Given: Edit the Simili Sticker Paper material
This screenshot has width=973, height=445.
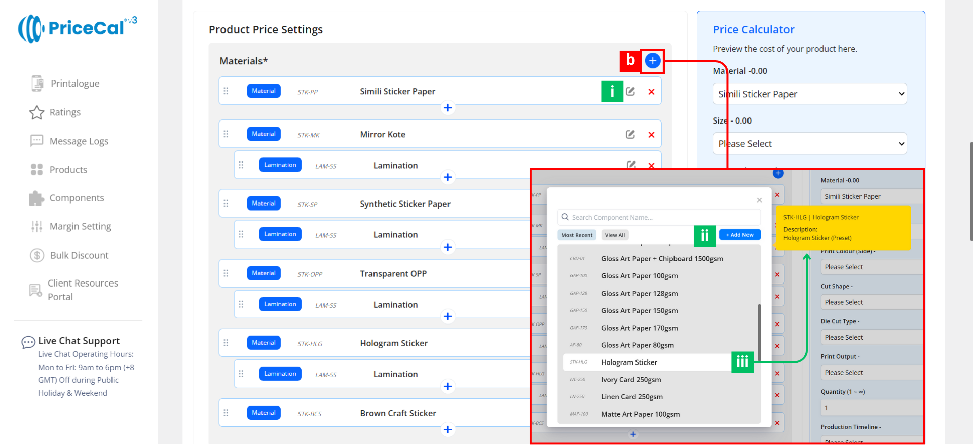Looking at the screenshot, I should [630, 92].
